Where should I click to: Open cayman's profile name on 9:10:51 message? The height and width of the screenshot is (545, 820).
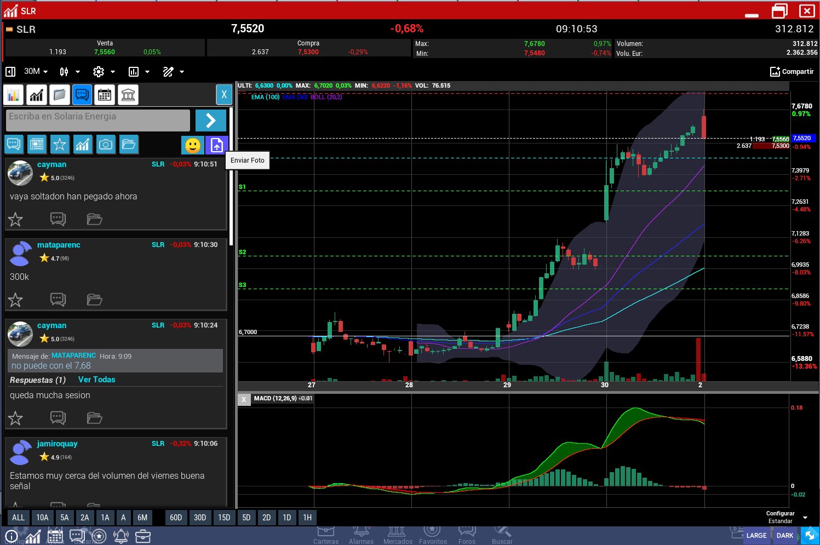point(51,164)
